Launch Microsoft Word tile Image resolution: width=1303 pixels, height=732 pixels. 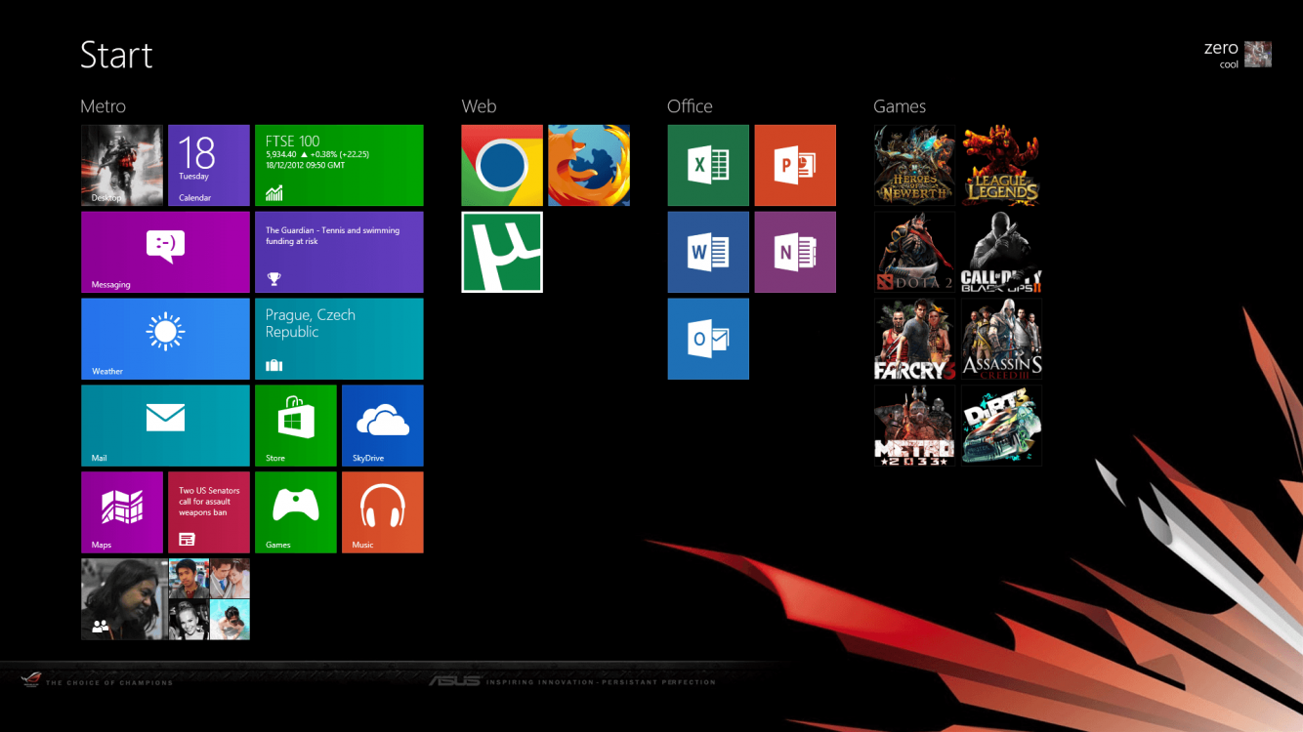click(708, 252)
